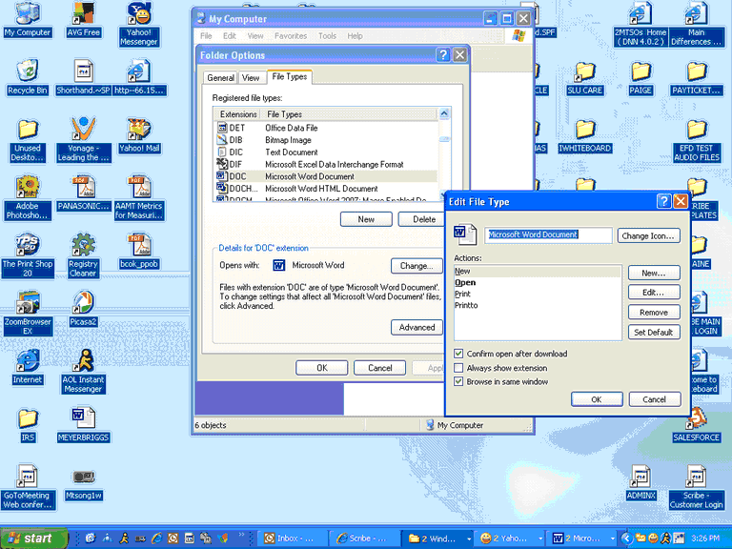Viewport: 732px width, 549px height.
Task: Click the Change opens-with button
Action: coord(417,266)
